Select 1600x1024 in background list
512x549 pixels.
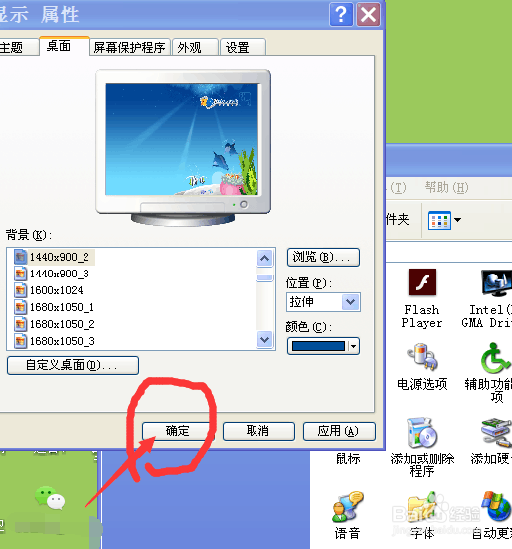(x=56, y=290)
